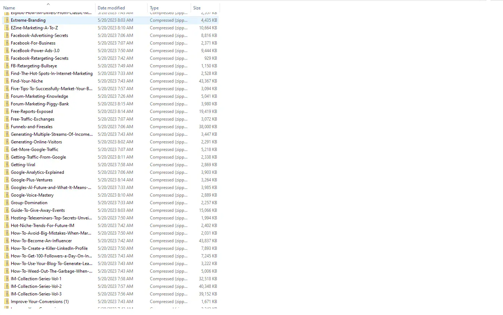
Task: Click the zip icon for Facebook-Retargeting-Secrets
Action: (7, 58)
